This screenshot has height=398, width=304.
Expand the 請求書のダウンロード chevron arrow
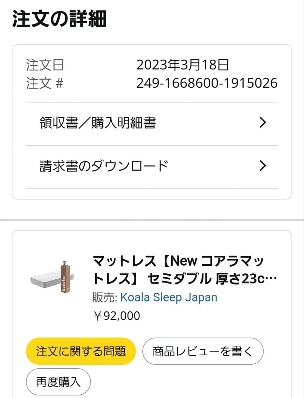pyautogui.click(x=263, y=166)
